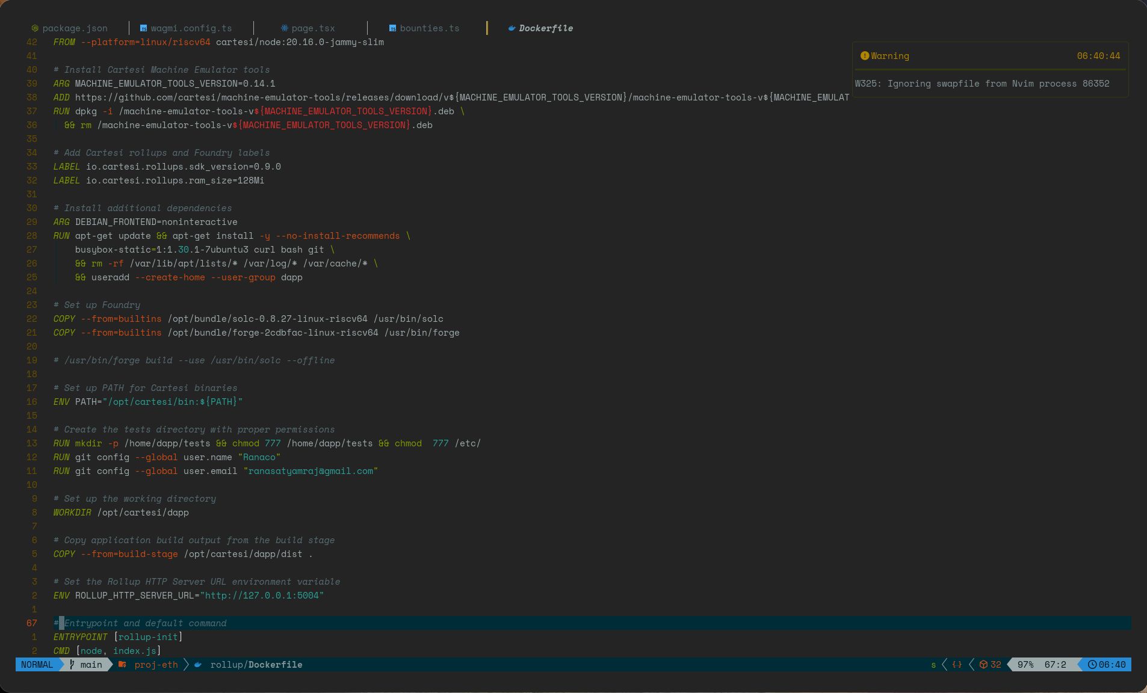Click the ENTRYPOINT [rollup-init] line

(118, 637)
